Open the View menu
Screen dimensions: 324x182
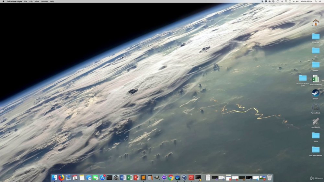[x=37, y=1]
